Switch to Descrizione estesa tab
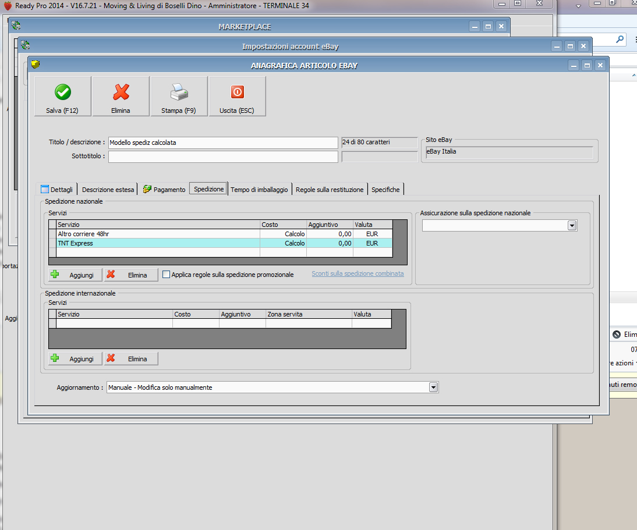Viewport: 637px width, 530px height. 108,190
